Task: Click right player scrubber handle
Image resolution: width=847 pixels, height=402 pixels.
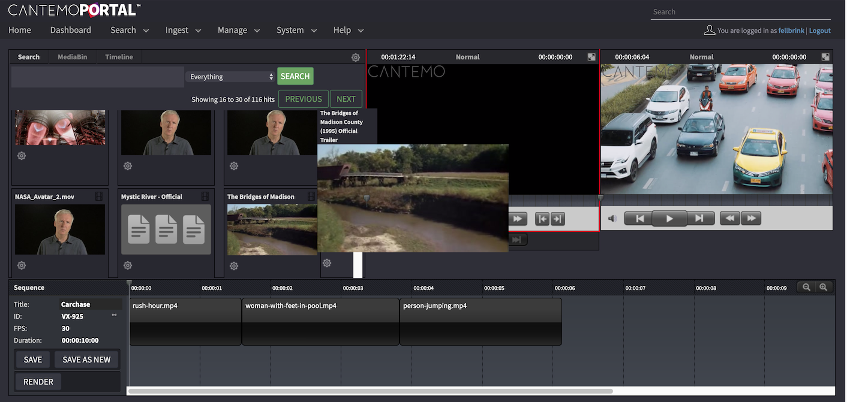Action: point(601,197)
